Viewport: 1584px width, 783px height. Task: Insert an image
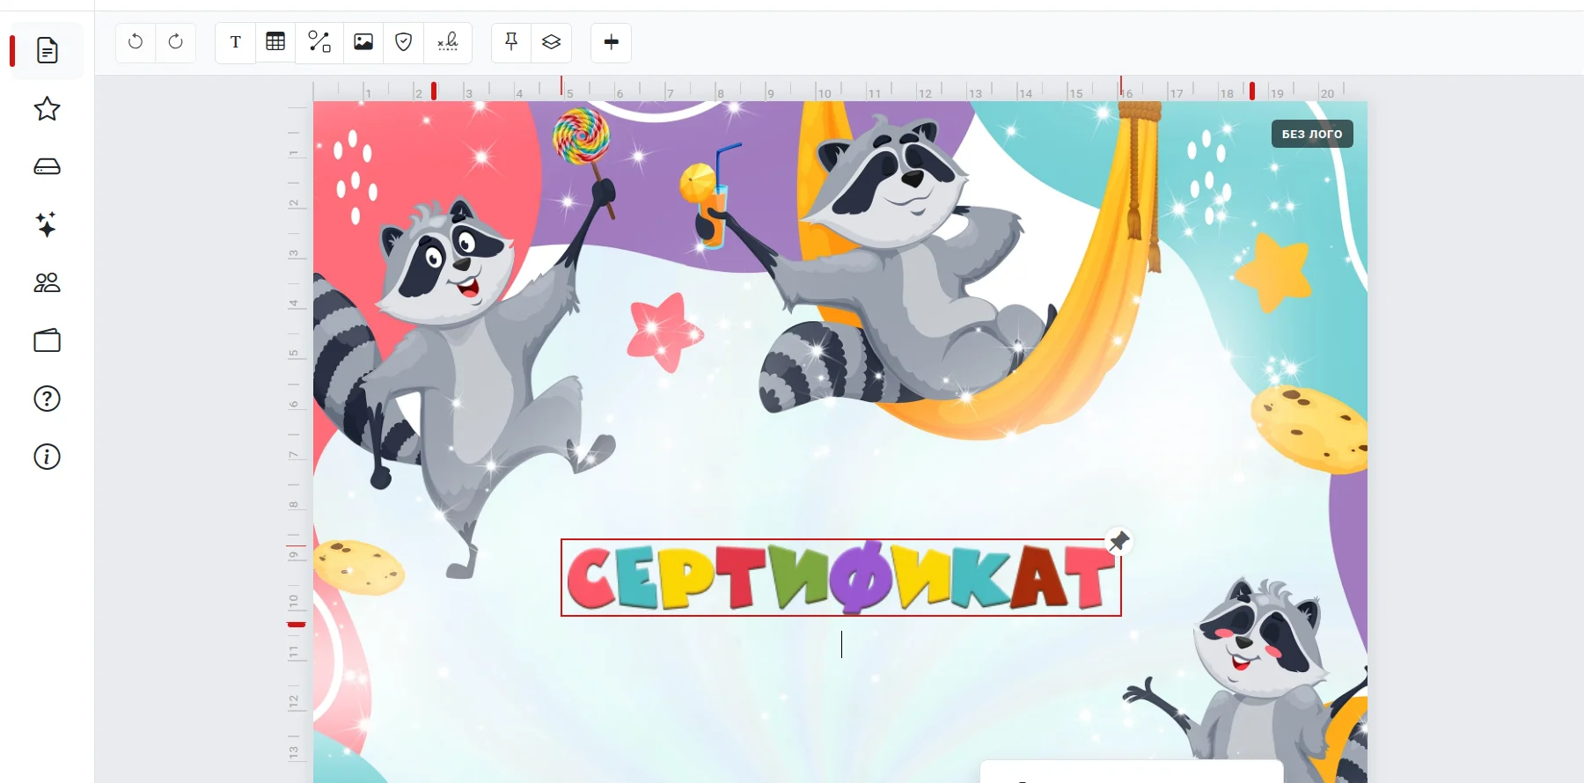[363, 42]
